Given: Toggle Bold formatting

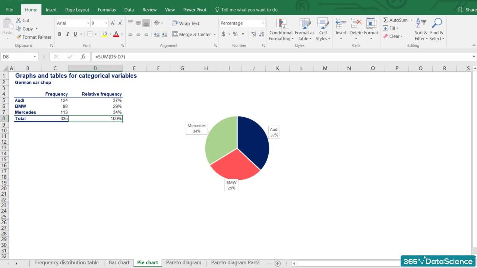Looking at the screenshot, I should point(59,34).
